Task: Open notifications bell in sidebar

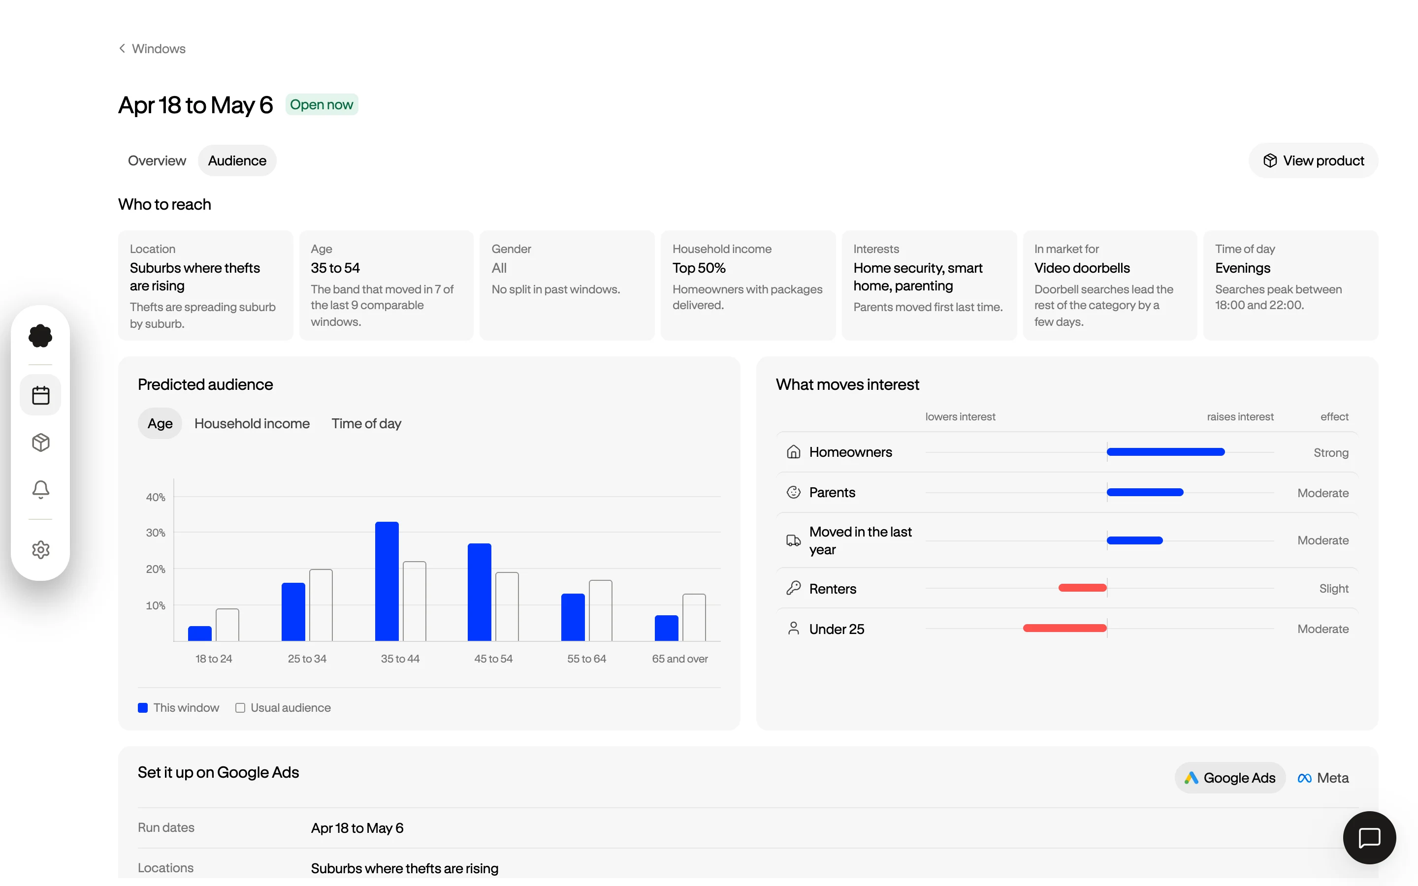Action: tap(40, 489)
